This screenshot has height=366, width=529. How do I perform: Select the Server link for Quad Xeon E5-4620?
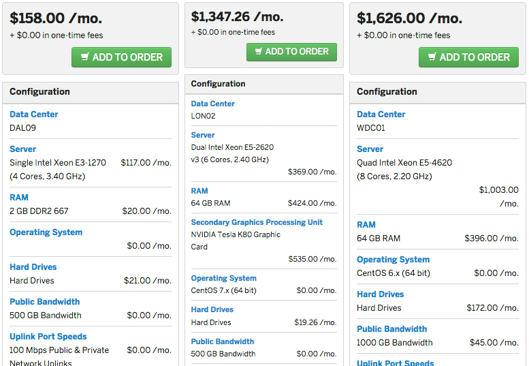coord(370,149)
